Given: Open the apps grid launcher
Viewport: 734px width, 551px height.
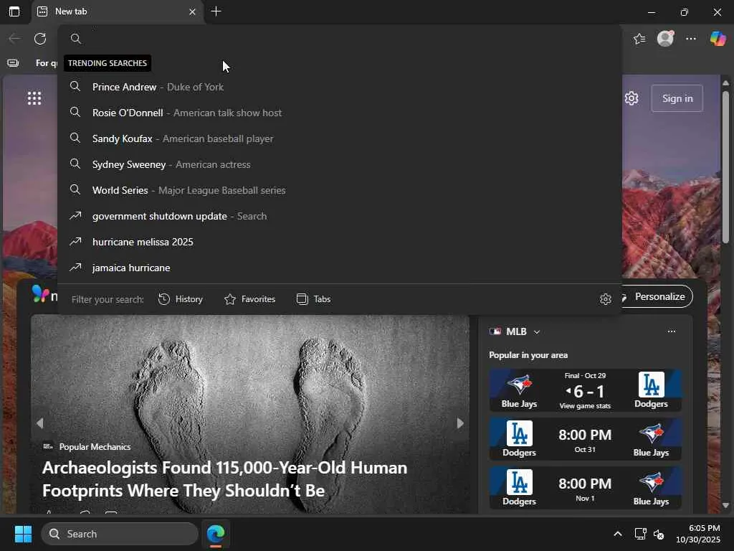Looking at the screenshot, I should (x=34, y=98).
